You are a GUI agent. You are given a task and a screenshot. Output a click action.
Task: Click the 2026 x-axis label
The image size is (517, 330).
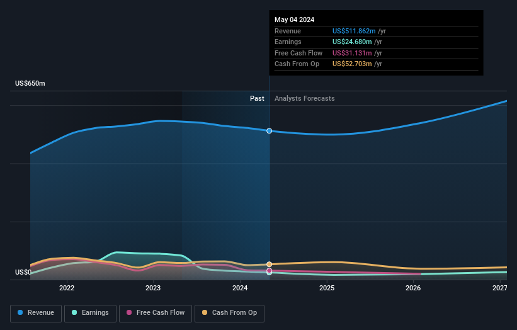pyautogui.click(x=413, y=288)
